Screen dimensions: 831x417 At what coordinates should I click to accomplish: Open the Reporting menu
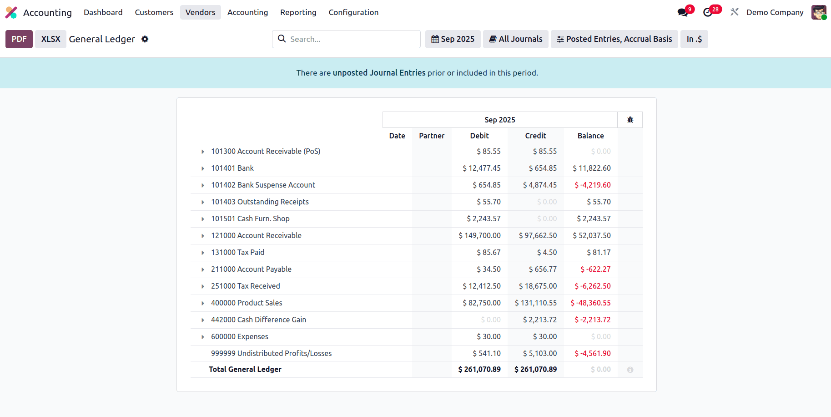(x=298, y=12)
